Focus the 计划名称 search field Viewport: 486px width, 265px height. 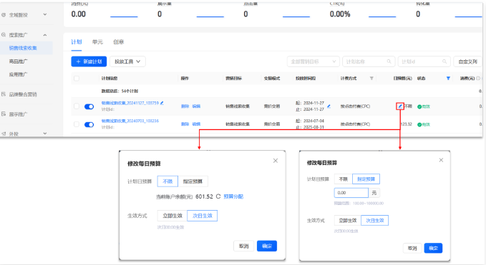[x=369, y=61]
